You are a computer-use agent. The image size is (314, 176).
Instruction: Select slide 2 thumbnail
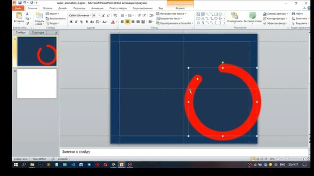(37, 84)
